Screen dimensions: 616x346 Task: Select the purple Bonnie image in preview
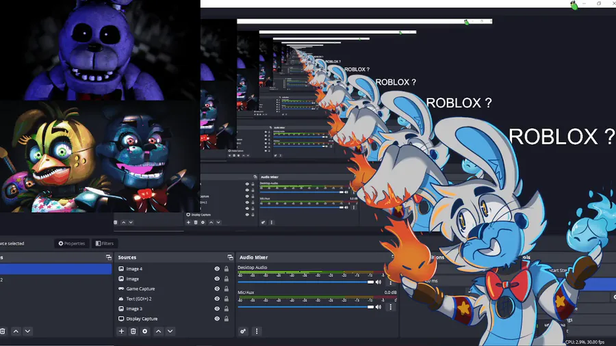100,50
